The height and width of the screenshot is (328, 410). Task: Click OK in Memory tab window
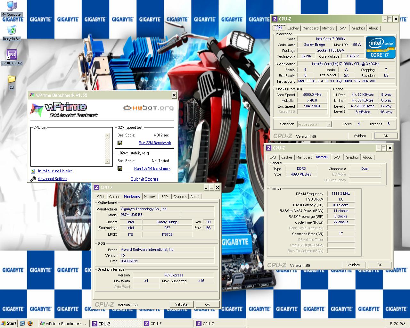(x=380, y=265)
